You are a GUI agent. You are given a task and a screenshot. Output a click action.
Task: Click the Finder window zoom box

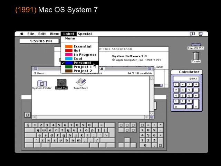click(x=150, y=69)
